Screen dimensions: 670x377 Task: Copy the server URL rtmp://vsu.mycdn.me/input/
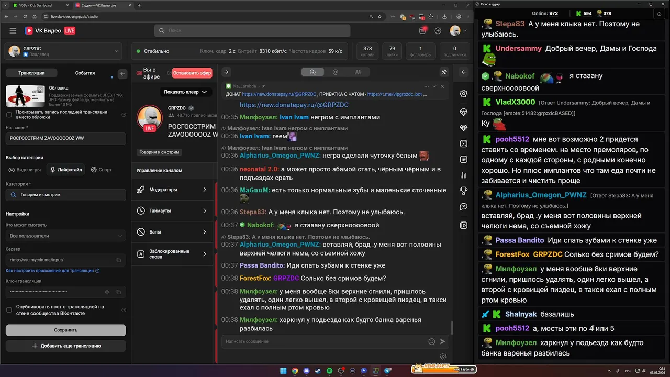[x=119, y=260]
